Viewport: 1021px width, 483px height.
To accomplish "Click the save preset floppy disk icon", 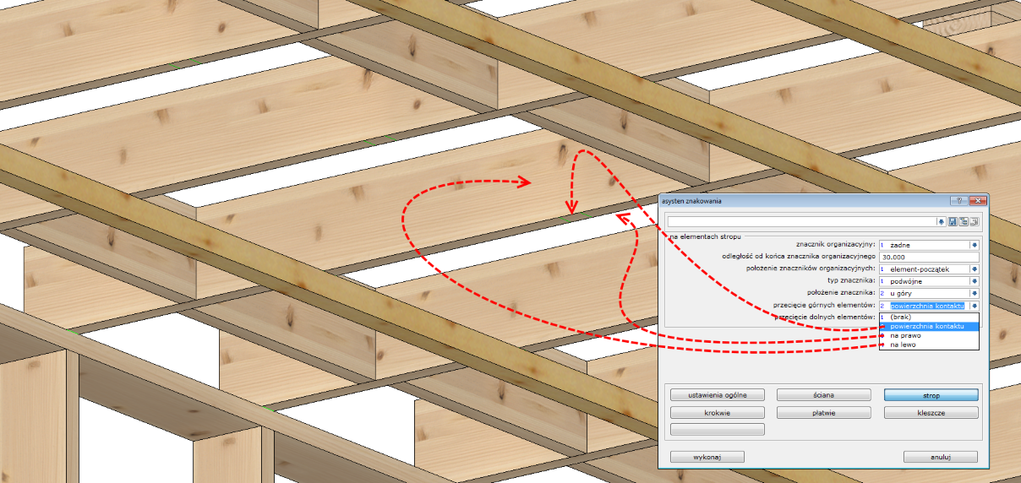I will pos(953,221).
